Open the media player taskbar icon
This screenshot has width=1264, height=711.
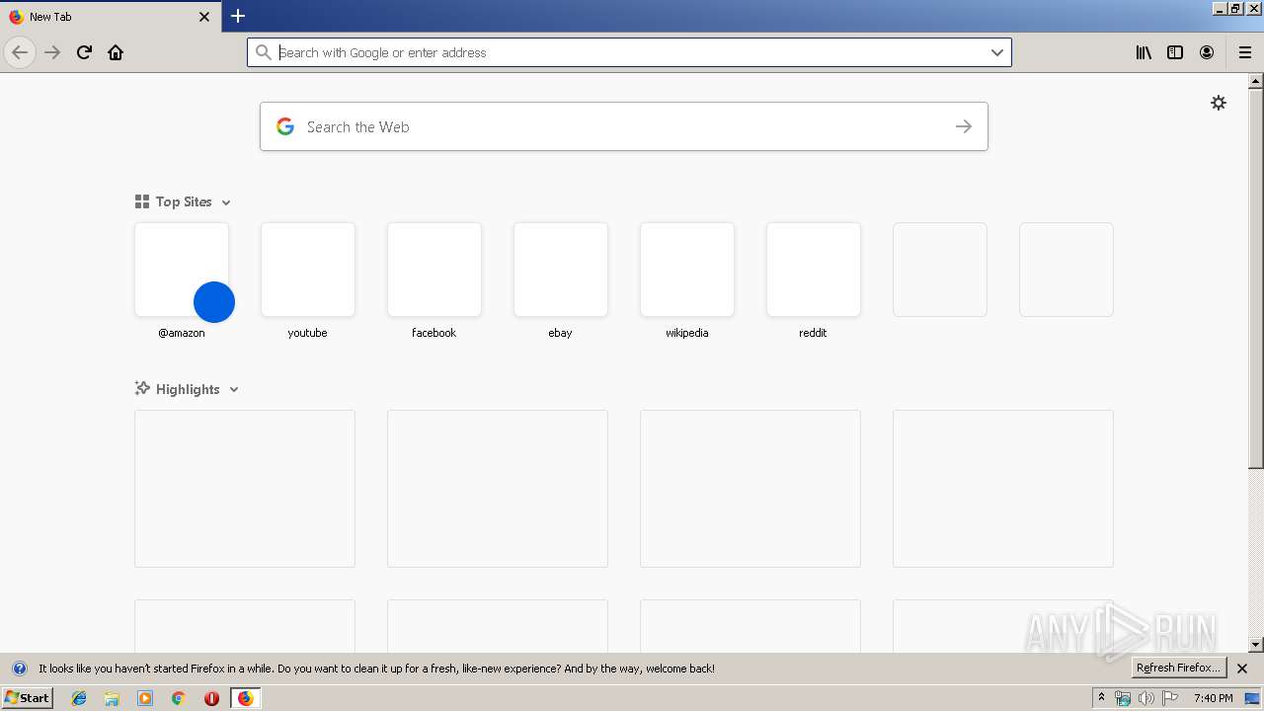(x=145, y=698)
